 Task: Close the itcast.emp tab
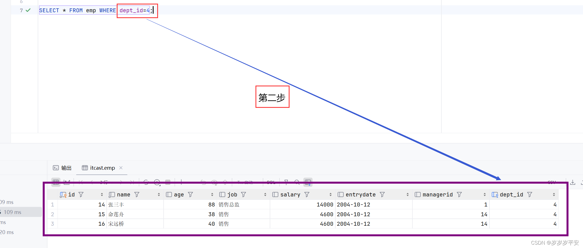pyautogui.click(x=121, y=168)
